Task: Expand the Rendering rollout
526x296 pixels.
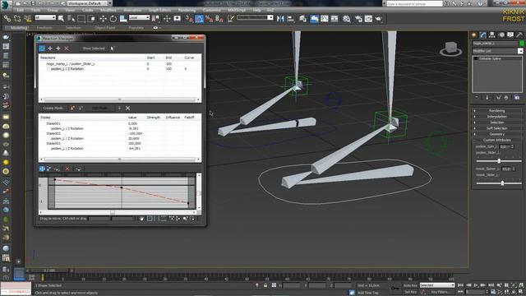Action: pyautogui.click(x=496, y=111)
